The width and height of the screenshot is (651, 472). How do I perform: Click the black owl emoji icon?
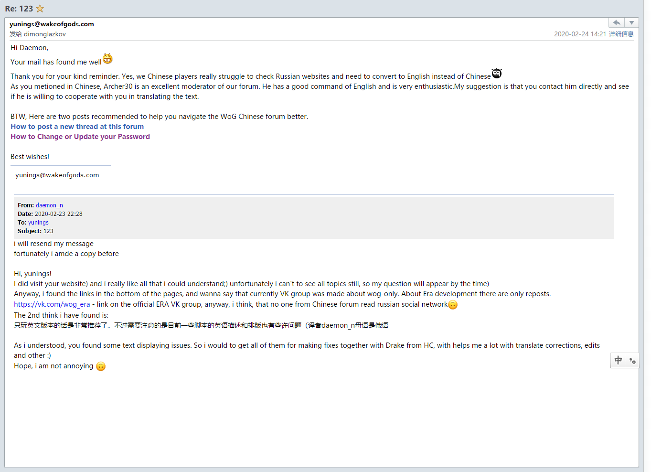[x=497, y=73]
